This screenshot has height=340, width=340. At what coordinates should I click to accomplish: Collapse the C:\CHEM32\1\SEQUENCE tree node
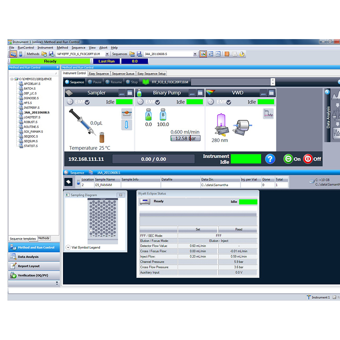point(12,79)
